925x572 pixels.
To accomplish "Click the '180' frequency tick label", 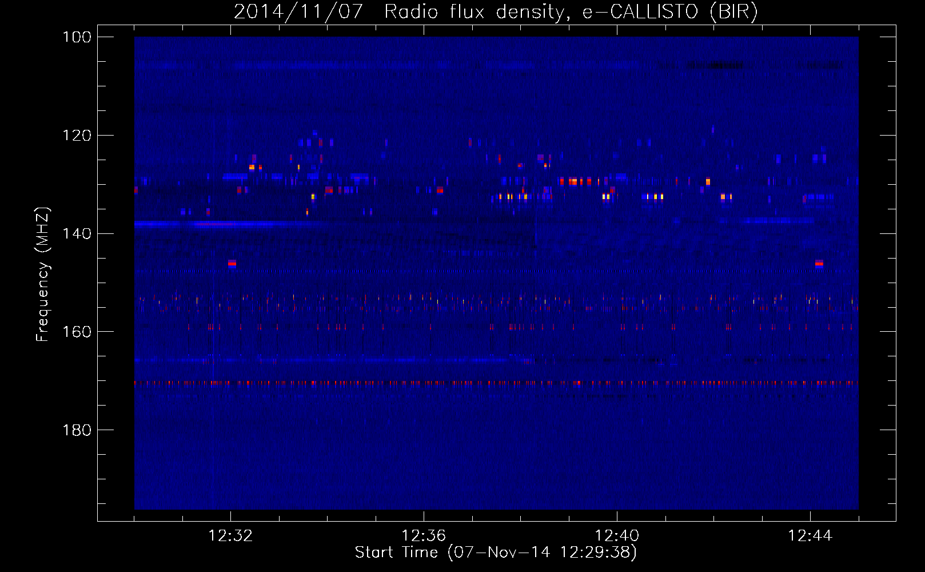I will point(77,430).
